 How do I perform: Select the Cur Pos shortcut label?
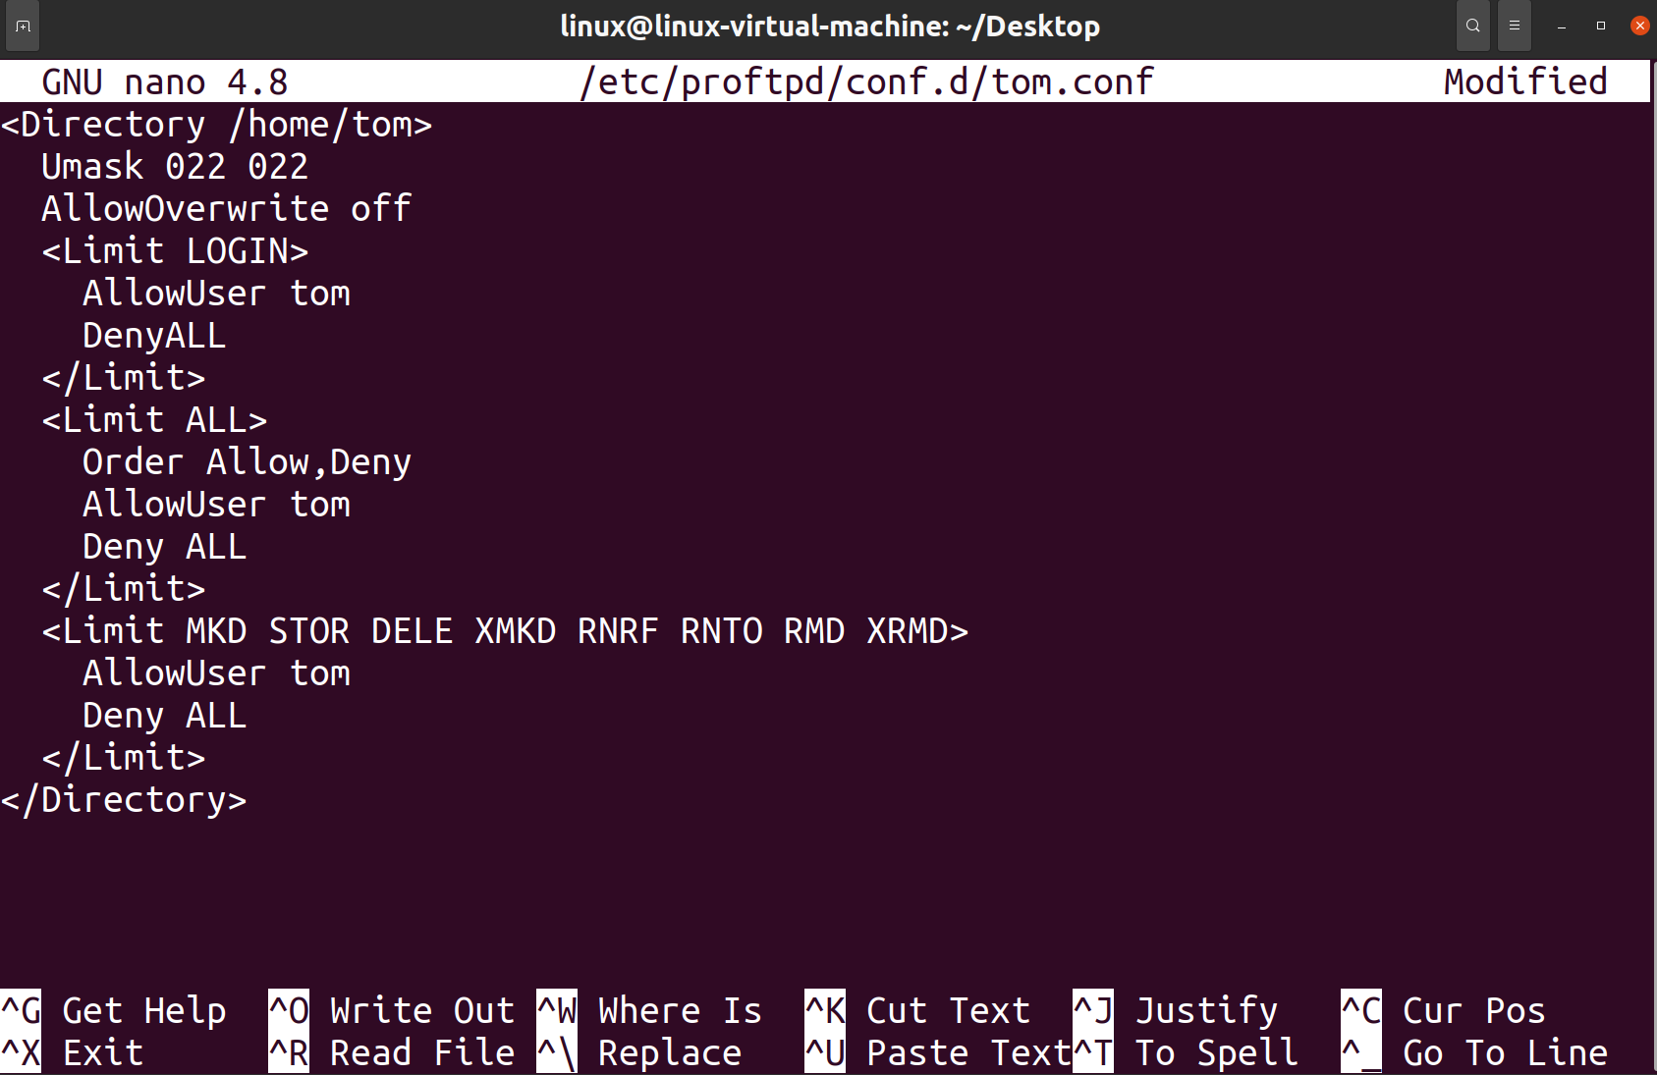pyautogui.click(x=1472, y=1009)
